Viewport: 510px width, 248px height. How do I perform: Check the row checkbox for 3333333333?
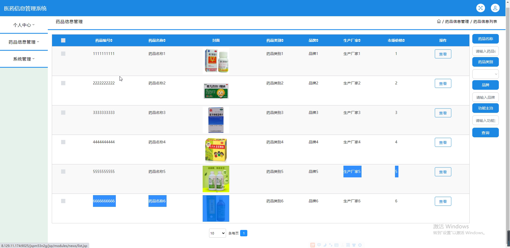pyautogui.click(x=63, y=113)
